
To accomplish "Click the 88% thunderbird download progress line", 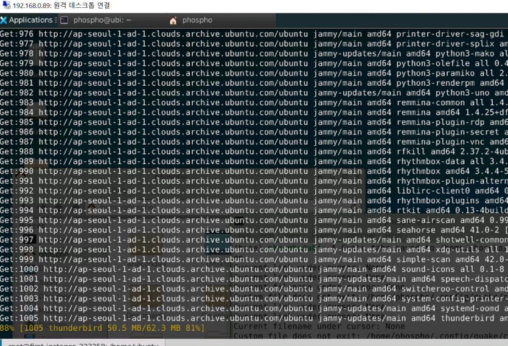I will pyautogui.click(x=102, y=328).
